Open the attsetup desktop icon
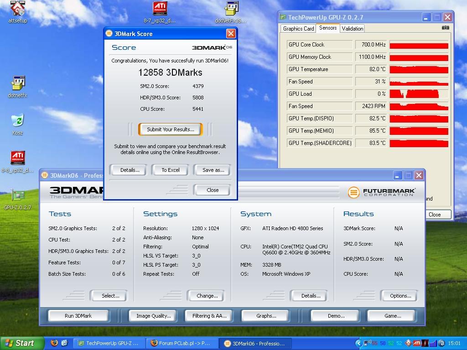This screenshot has height=350, width=467. pos(17,8)
